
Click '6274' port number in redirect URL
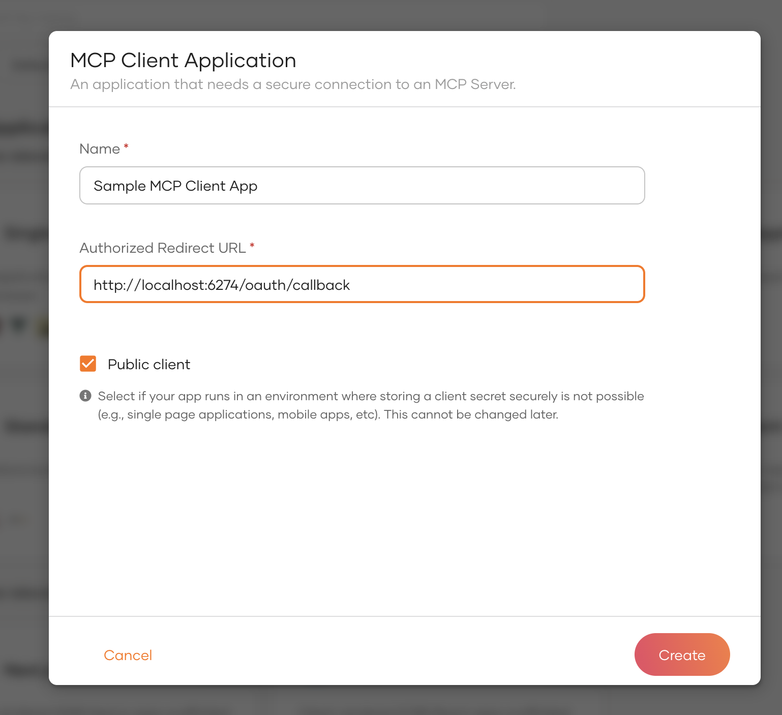223,285
